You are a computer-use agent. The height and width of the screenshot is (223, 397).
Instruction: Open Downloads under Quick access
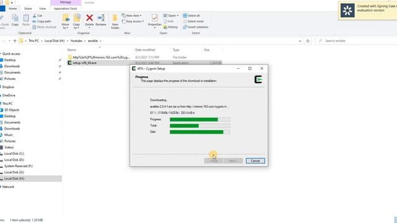pos(12,66)
